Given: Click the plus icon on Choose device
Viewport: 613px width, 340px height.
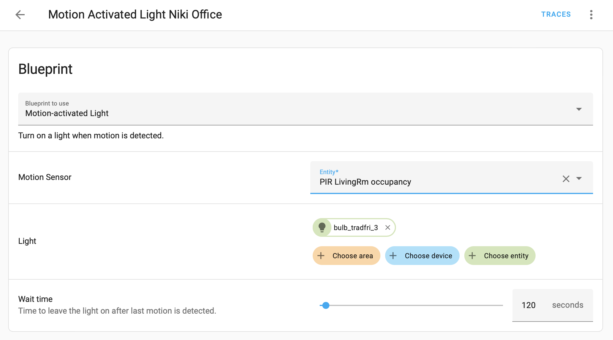Looking at the screenshot, I should point(393,256).
